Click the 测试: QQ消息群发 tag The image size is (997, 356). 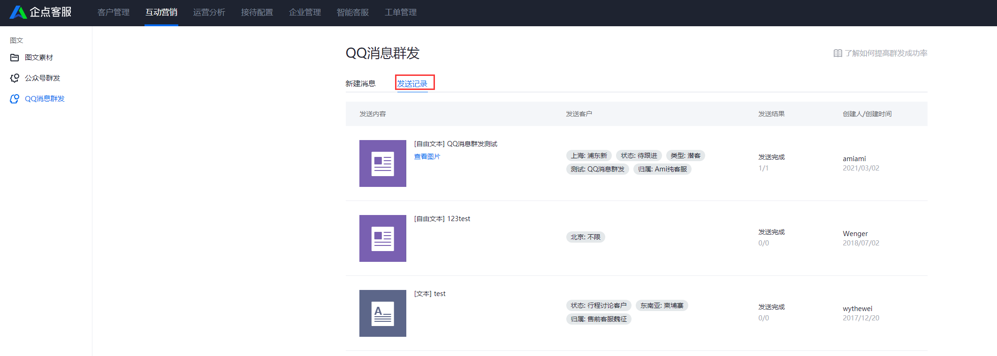click(x=598, y=169)
